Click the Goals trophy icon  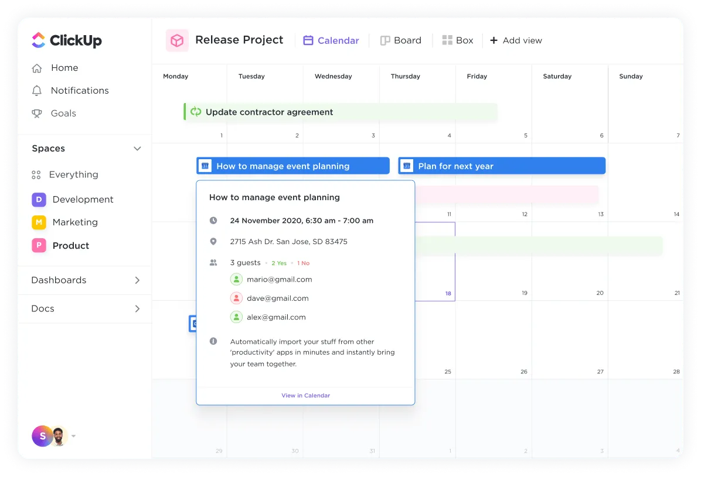37,114
